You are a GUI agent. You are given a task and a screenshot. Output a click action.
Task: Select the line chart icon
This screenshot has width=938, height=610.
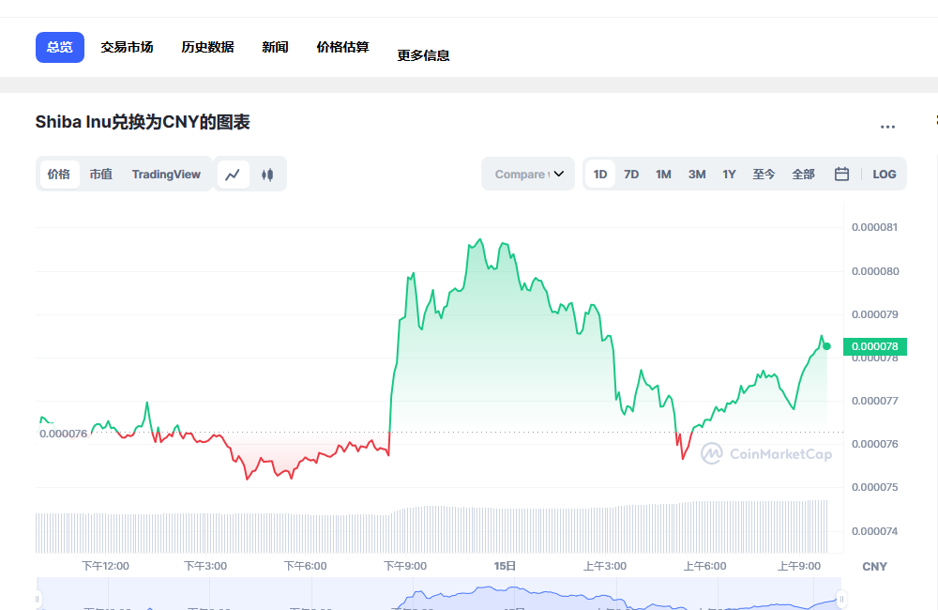point(234,174)
